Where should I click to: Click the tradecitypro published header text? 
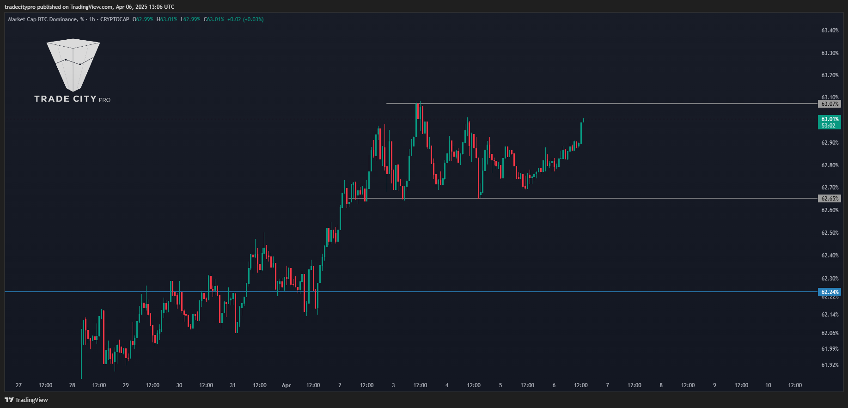pyautogui.click(x=89, y=7)
